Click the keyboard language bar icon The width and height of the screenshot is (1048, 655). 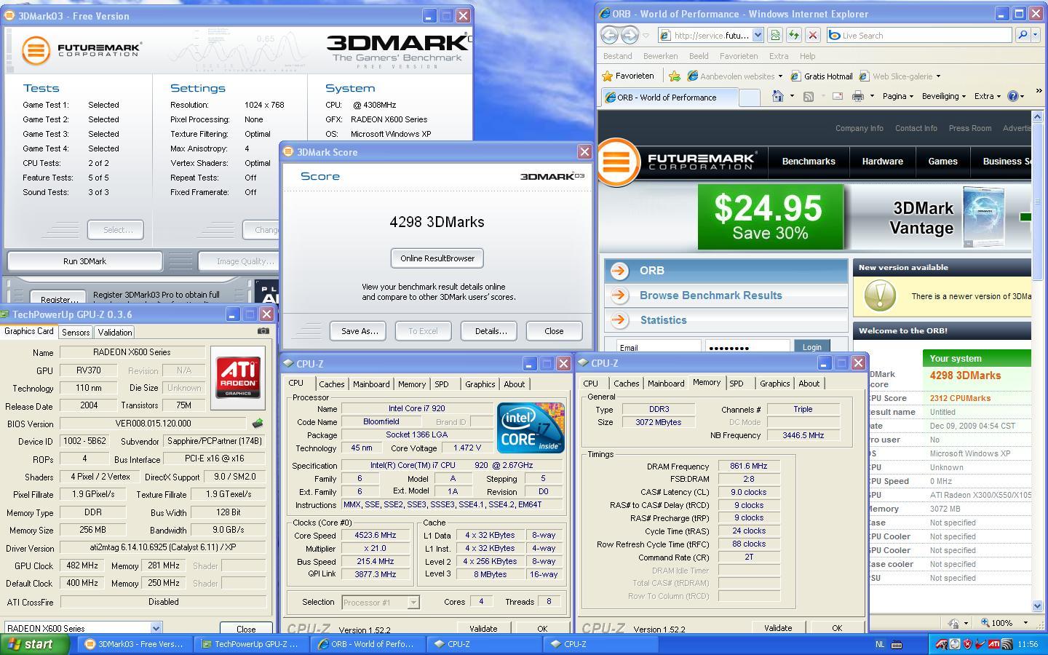click(897, 644)
